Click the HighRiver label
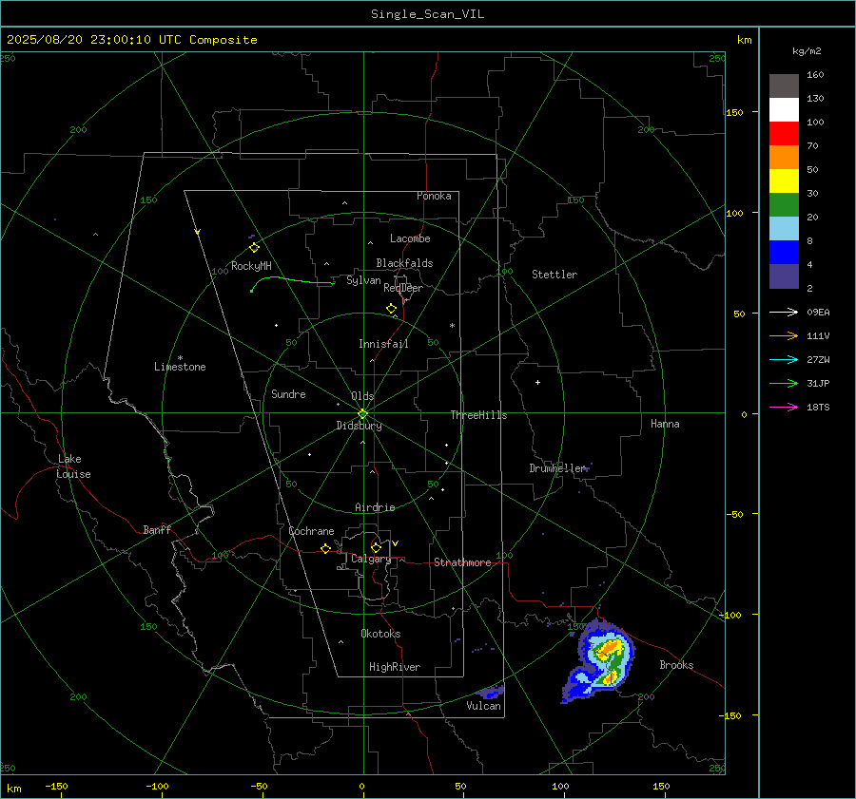Viewport: 856px width, 799px height. (395, 667)
